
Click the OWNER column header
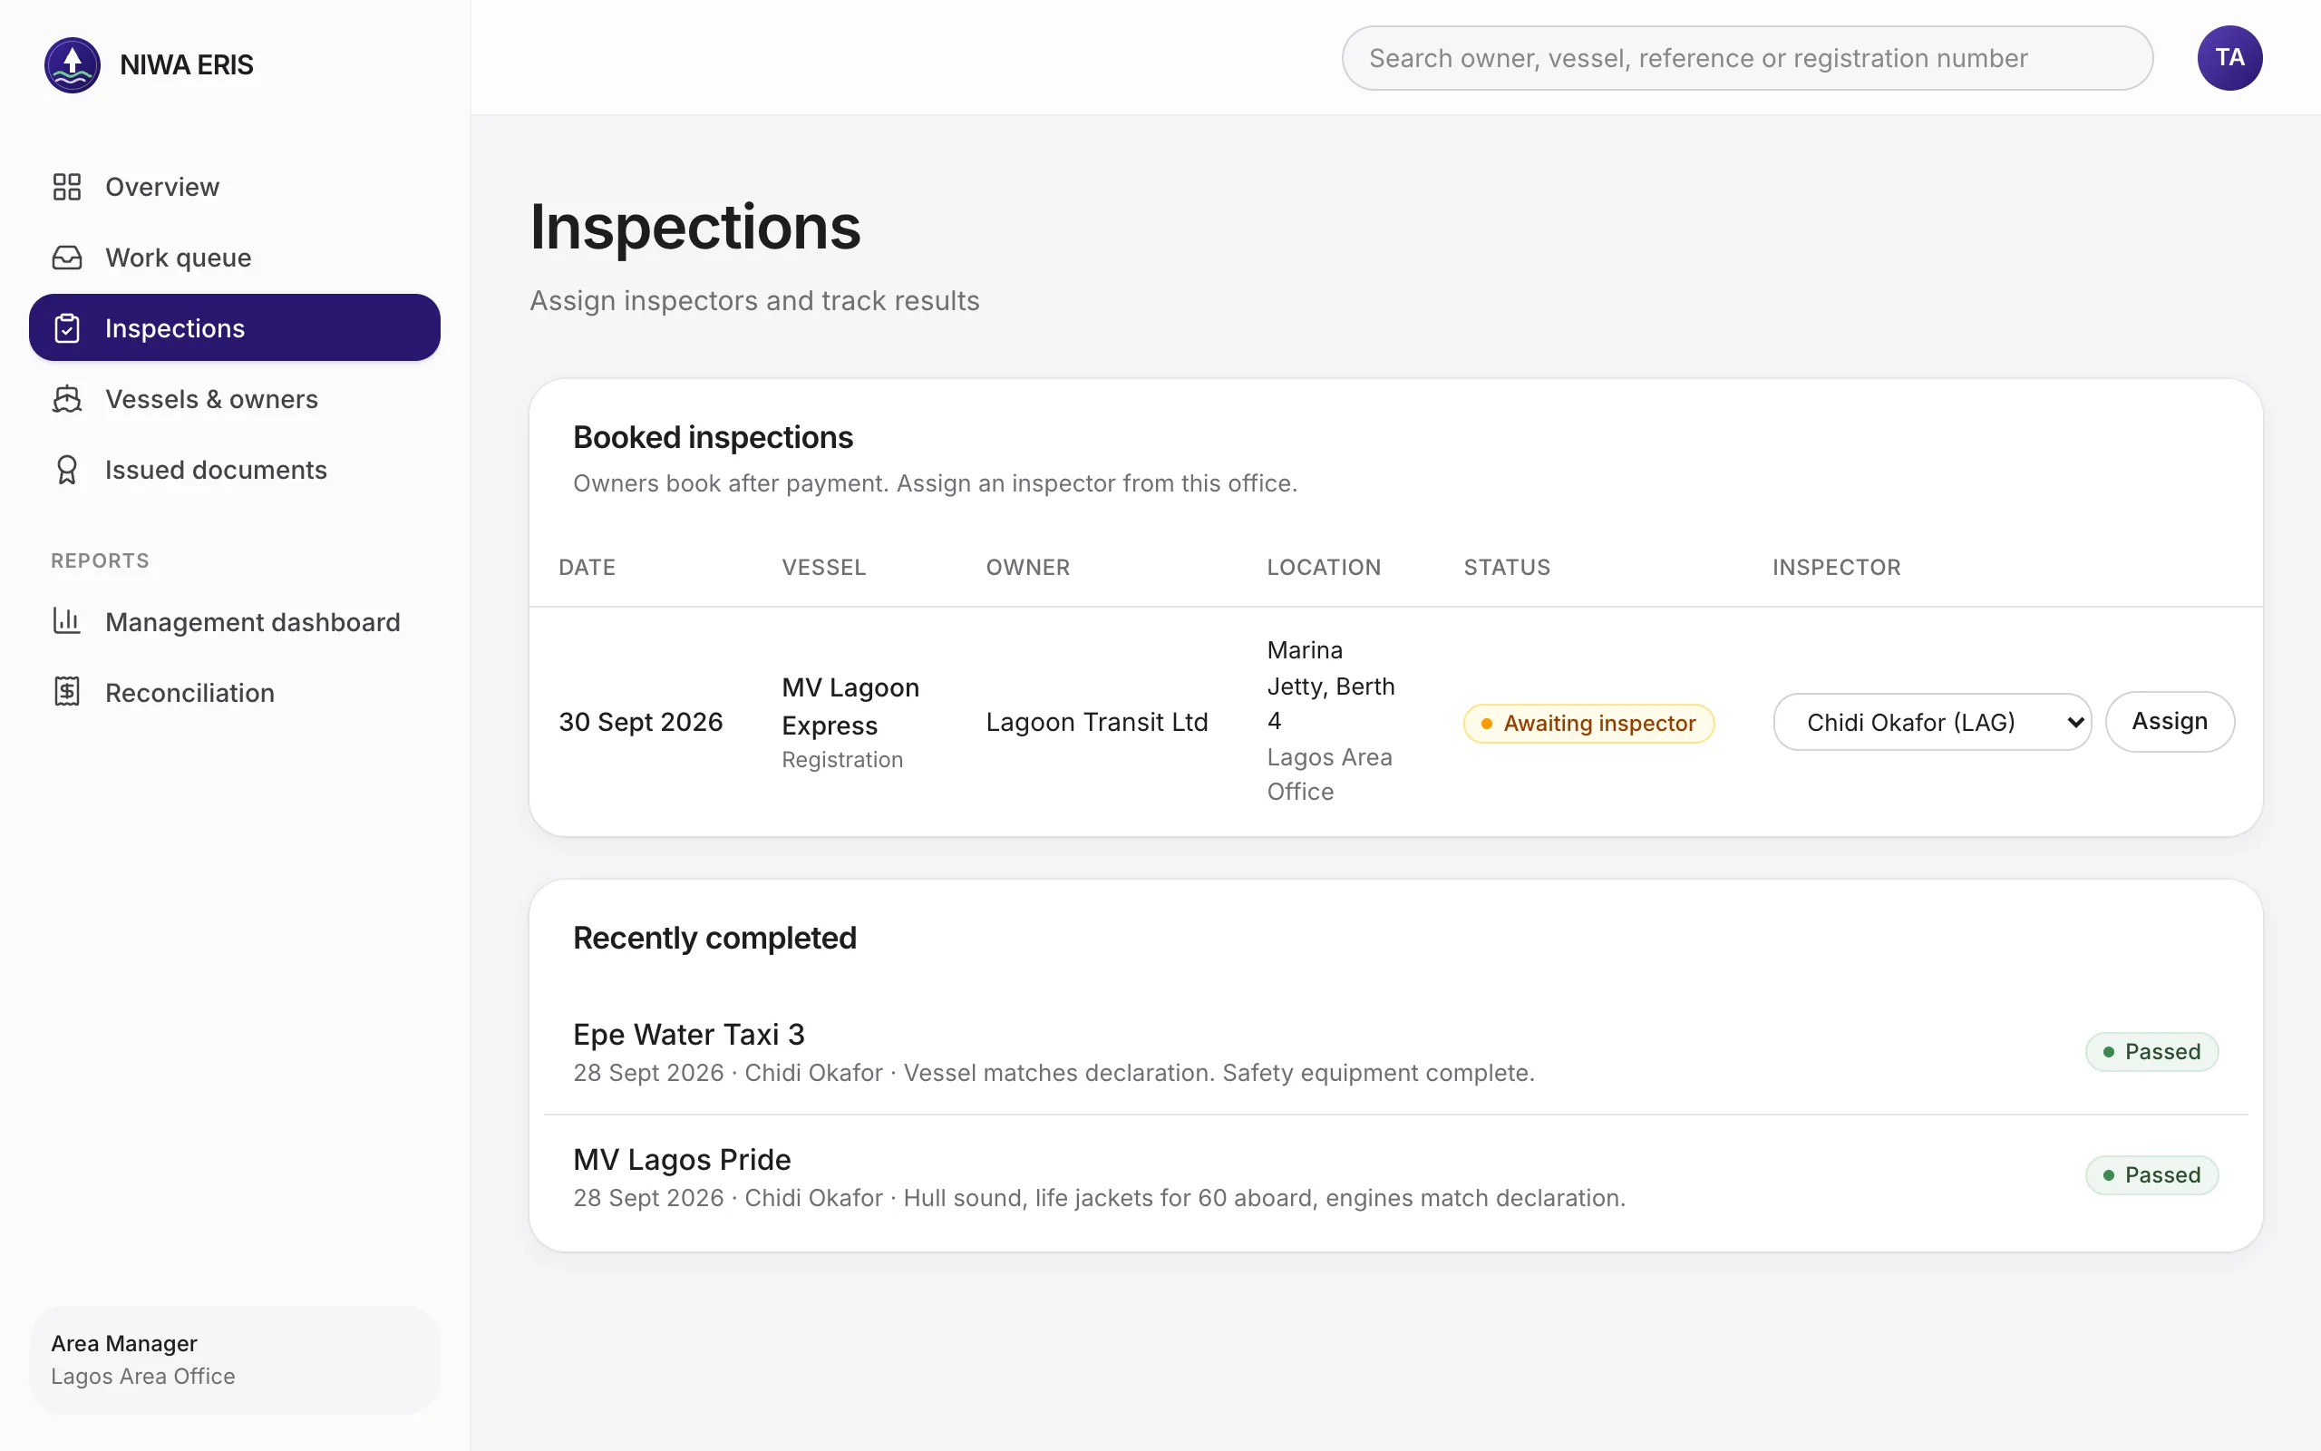point(1027,567)
